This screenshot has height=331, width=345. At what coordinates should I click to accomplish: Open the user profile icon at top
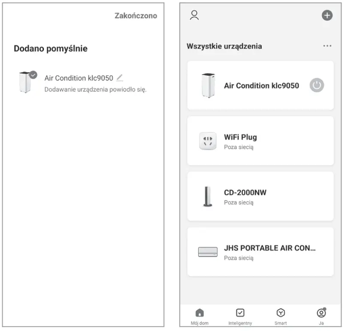194,15
